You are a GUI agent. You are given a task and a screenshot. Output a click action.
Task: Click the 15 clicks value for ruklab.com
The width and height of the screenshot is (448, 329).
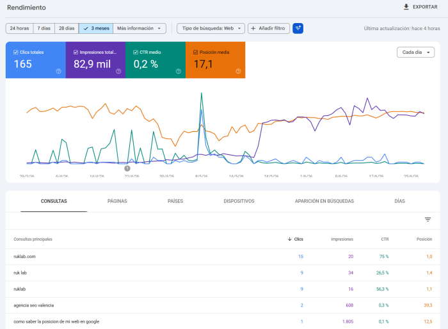click(x=301, y=257)
